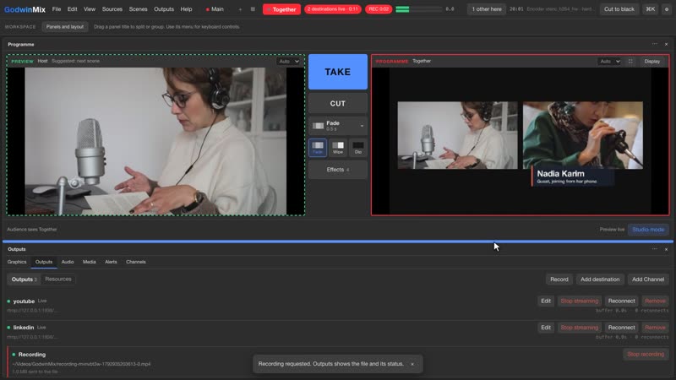Image resolution: width=676 pixels, height=380 pixels.
Task: Switch to the Graphics tab
Action: 17,262
